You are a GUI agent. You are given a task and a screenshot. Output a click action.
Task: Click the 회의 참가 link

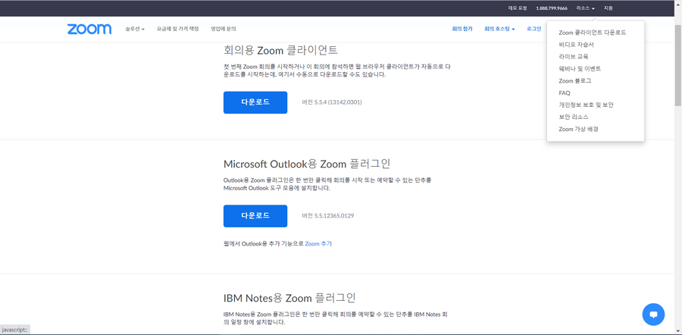point(462,29)
